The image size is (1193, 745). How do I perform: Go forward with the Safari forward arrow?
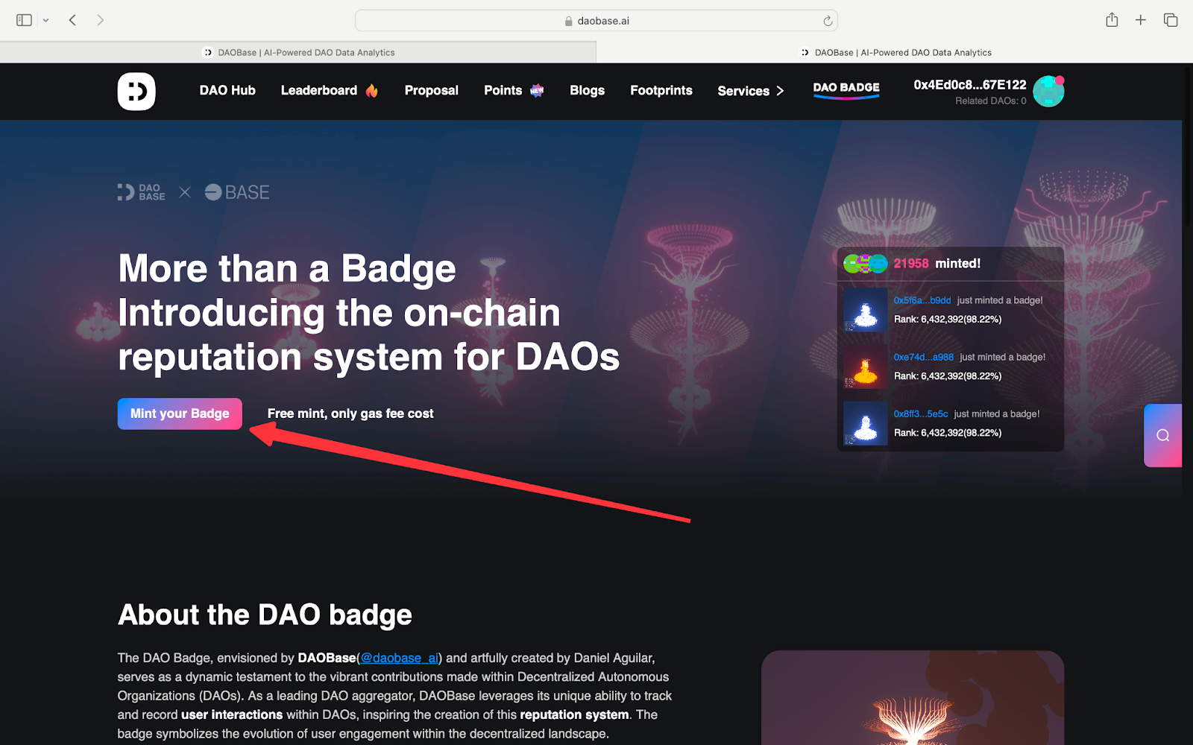pos(100,20)
